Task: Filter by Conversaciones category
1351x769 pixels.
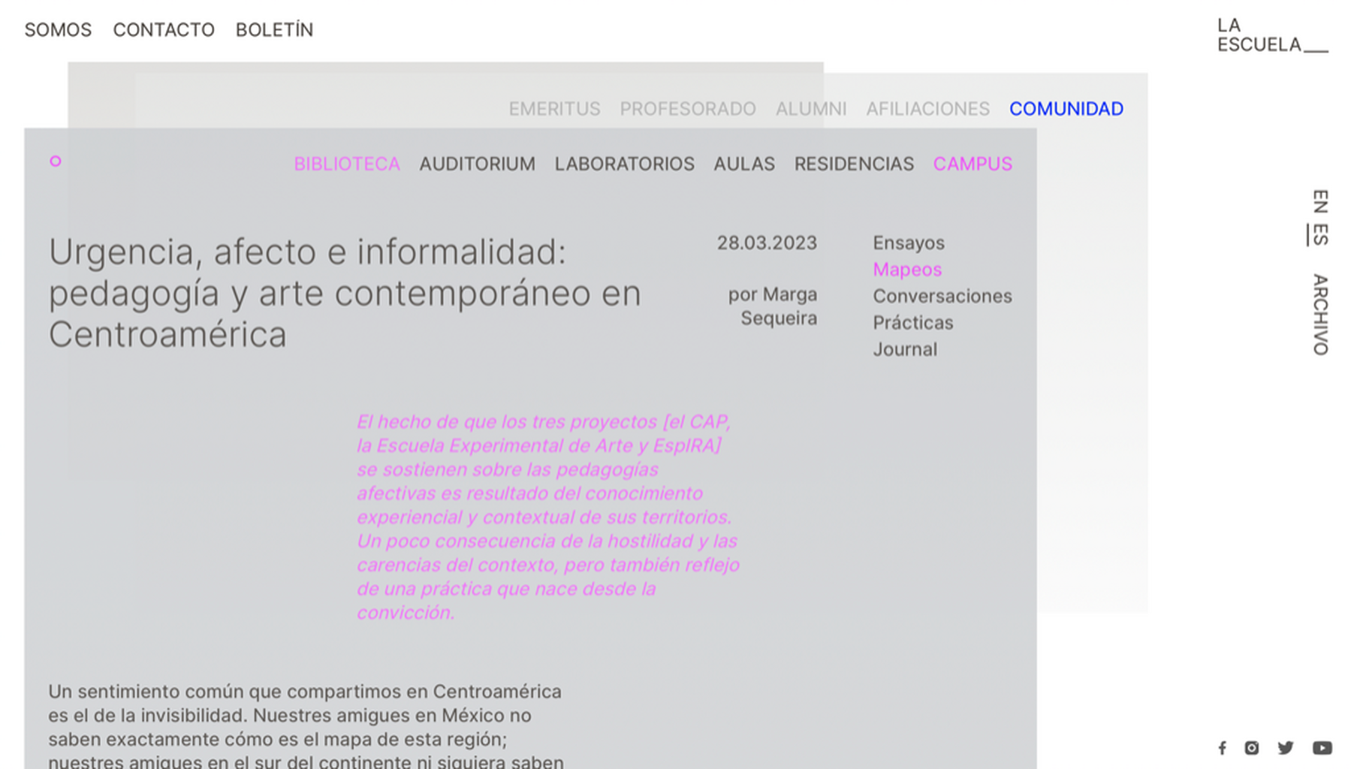Action: pyautogui.click(x=942, y=296)
